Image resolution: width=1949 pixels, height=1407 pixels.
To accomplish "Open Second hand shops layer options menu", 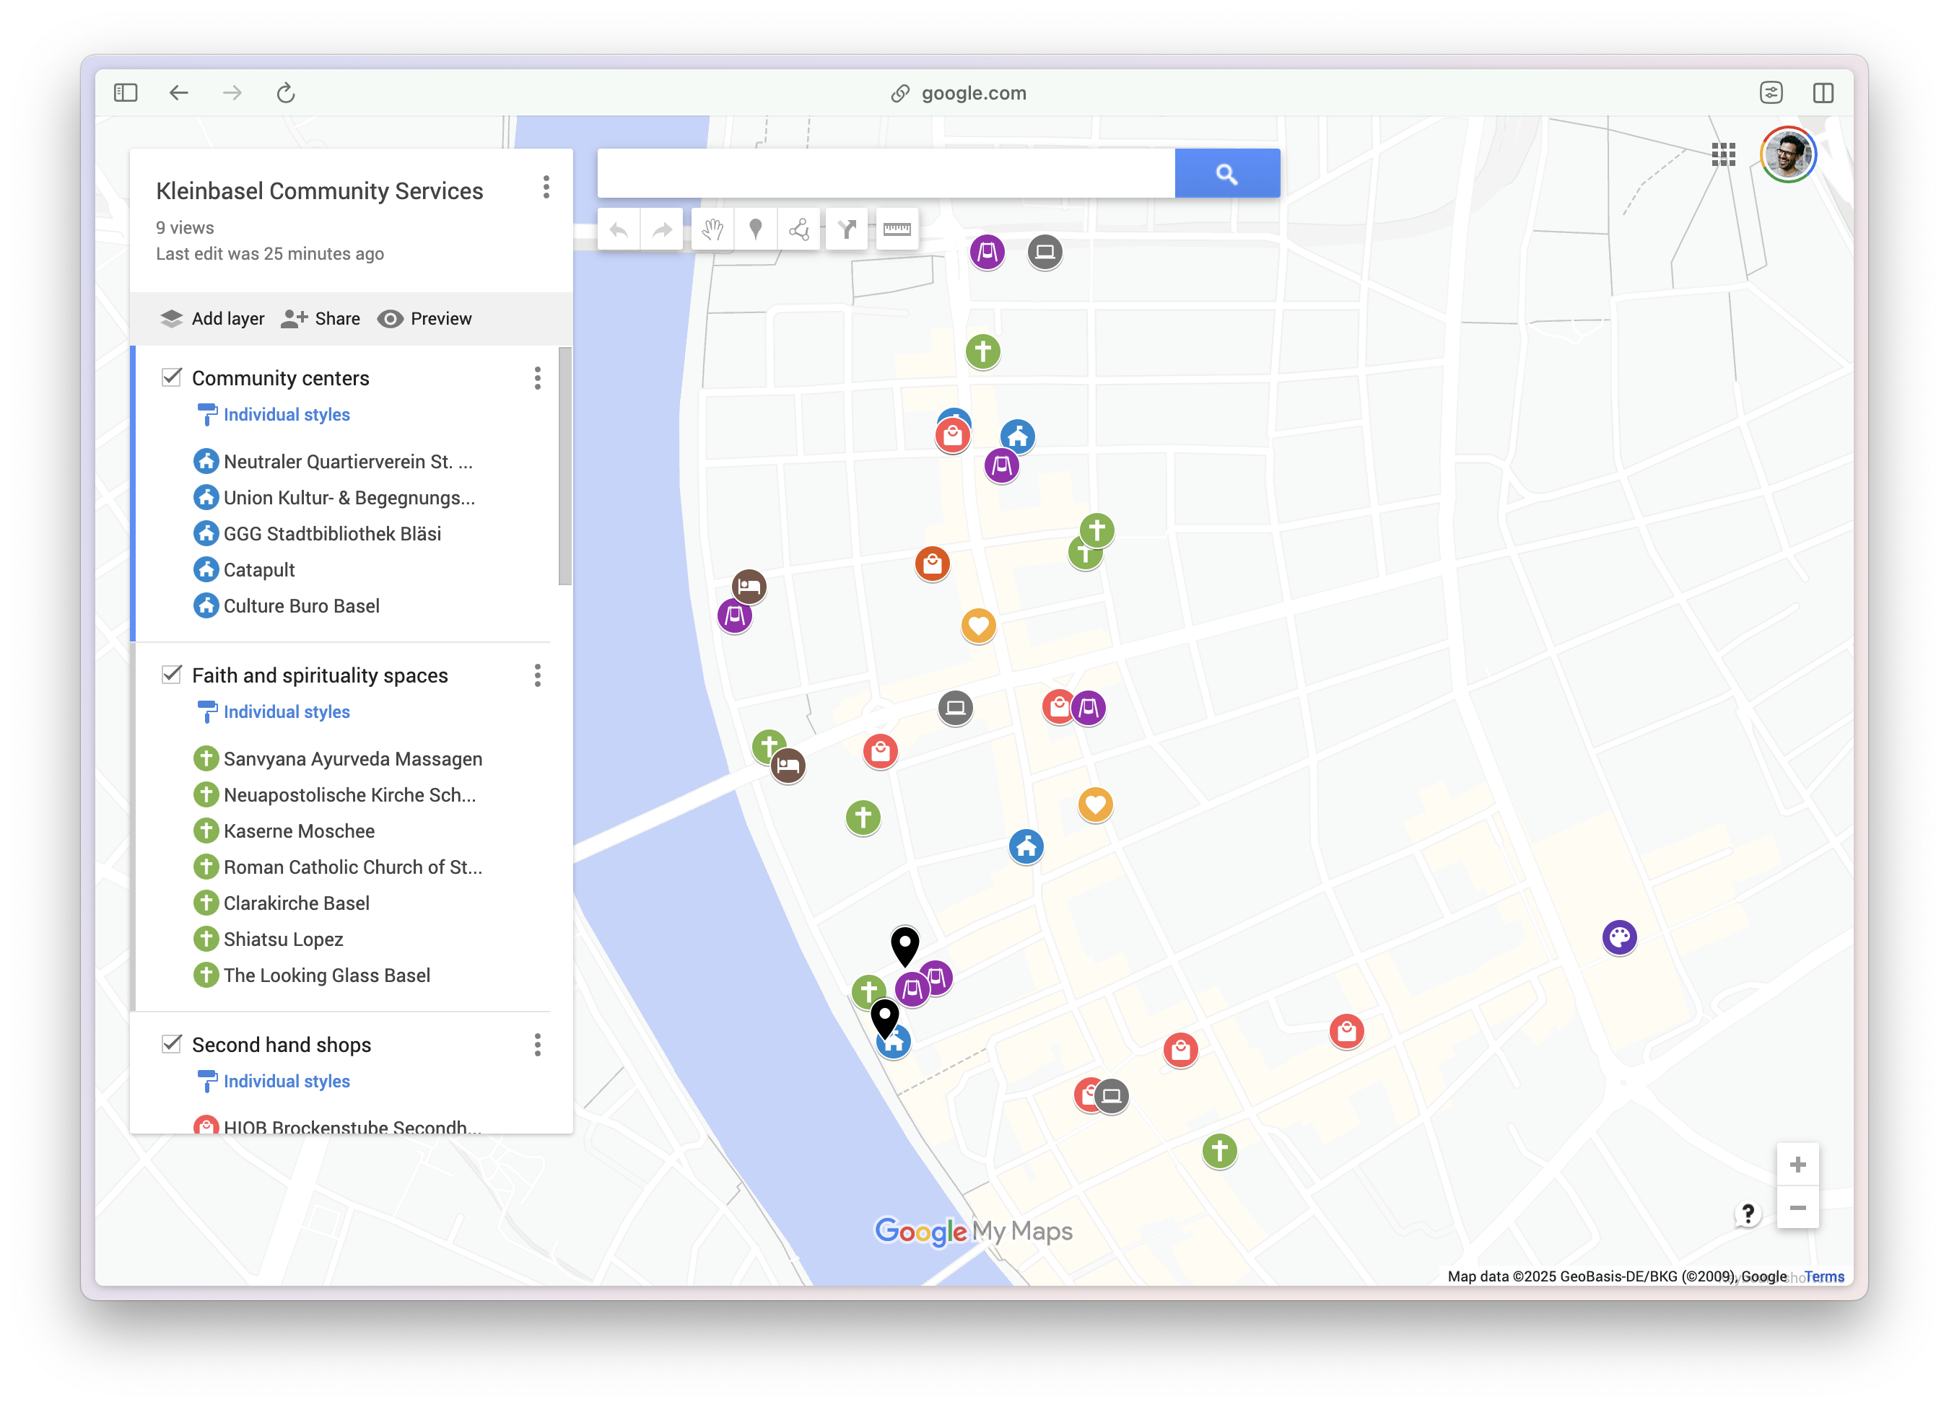I will 537,1045.
